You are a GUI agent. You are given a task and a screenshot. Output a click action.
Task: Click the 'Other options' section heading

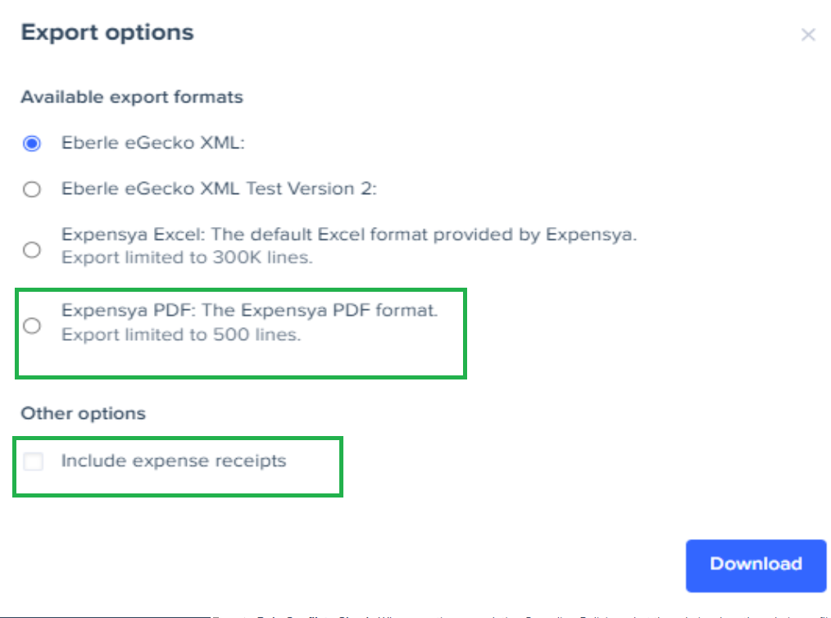tap(83, 413)
